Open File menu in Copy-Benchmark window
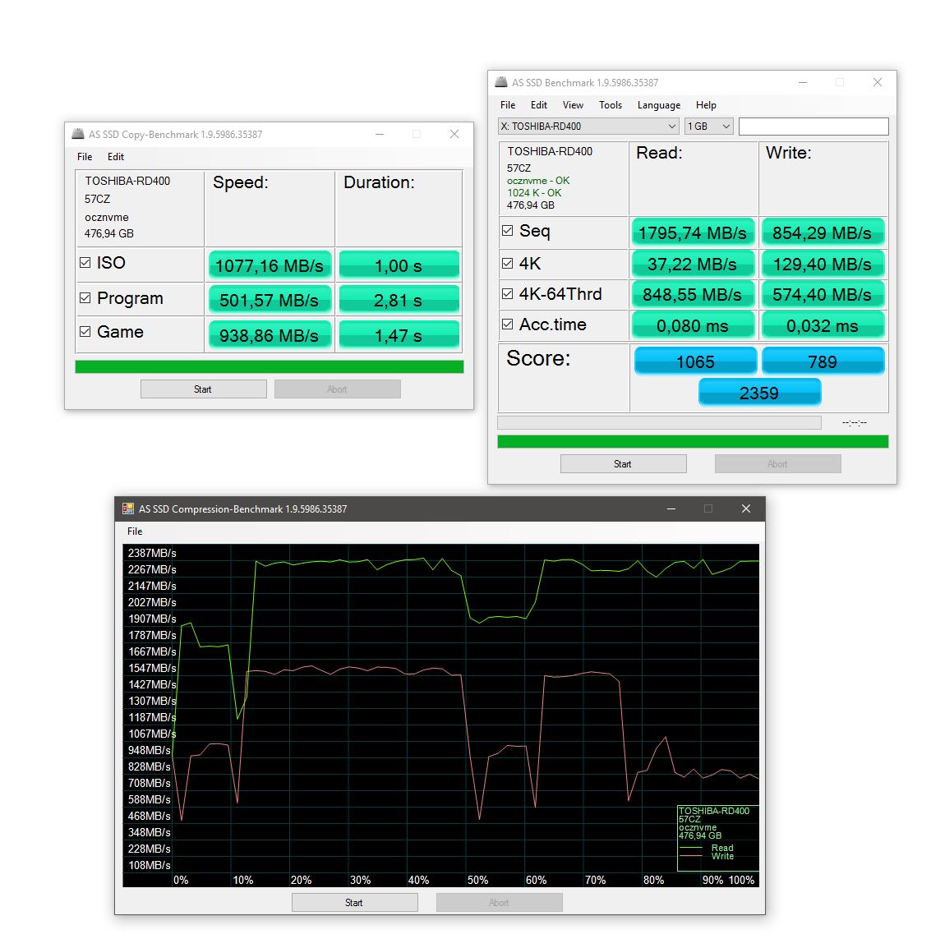This screenshot has height=948, width=931. 85,157
